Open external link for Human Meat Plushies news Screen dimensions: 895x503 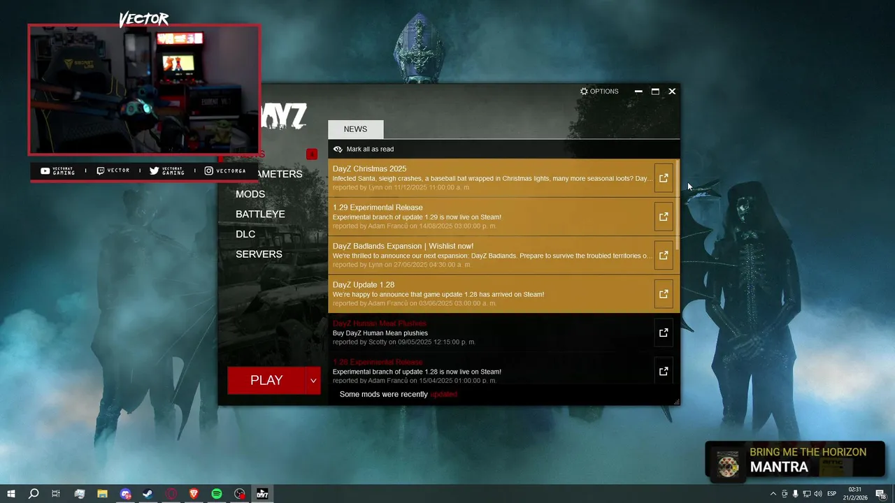point(664,333)
